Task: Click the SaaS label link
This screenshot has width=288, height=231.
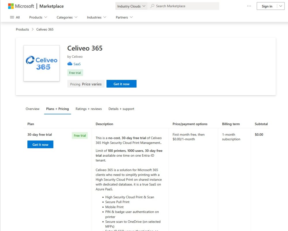Action: click(x=77, y=64)
